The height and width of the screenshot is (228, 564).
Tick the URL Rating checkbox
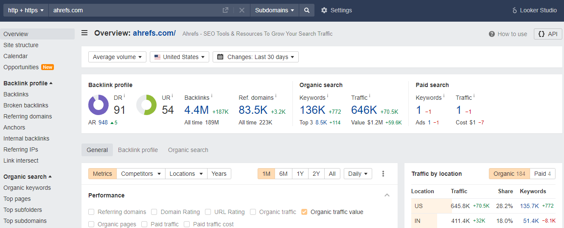pos(208,212)
